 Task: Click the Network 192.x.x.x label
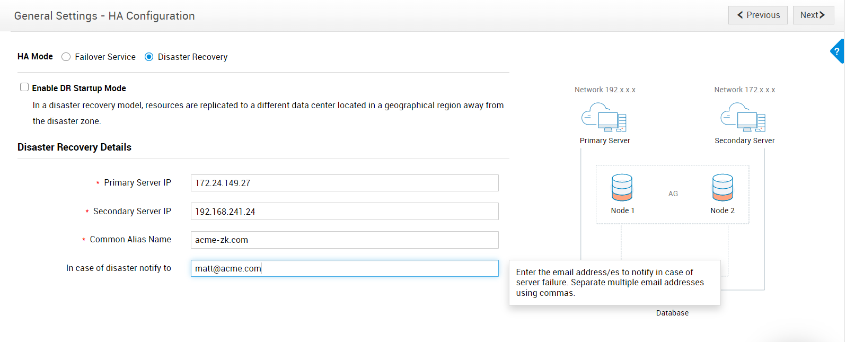tap(605, 90)
